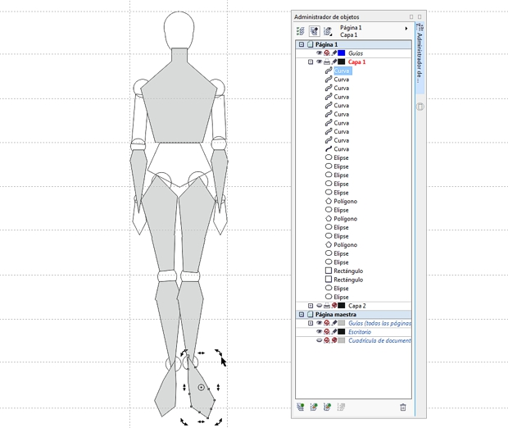Click New Layer icon at panel bottom
This screenshot has width=508, height=428.
[301, 407]
